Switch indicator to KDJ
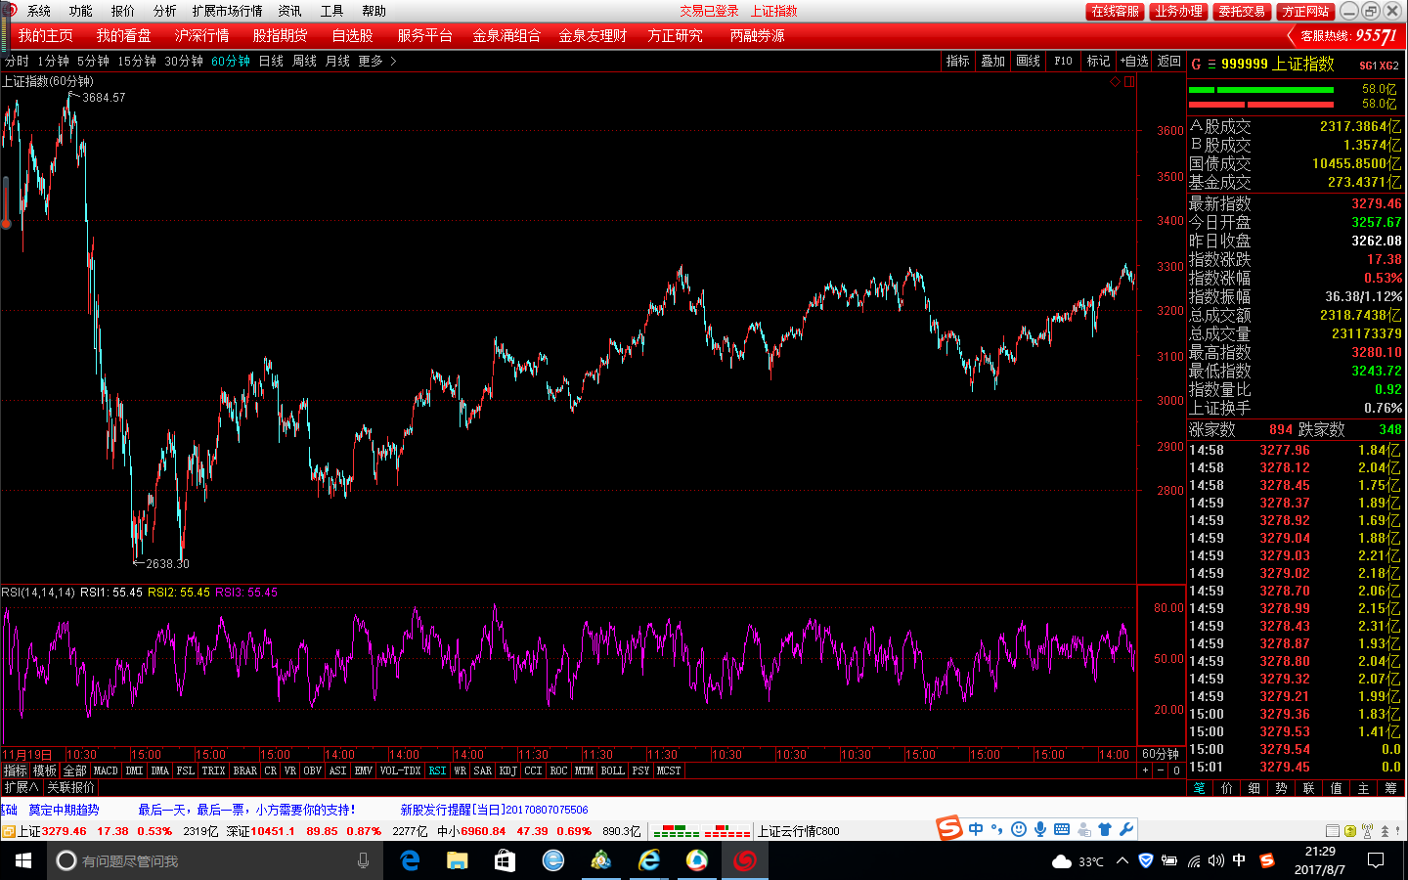1408x880 pixels. pyautogui.click(x=507, y=771)
